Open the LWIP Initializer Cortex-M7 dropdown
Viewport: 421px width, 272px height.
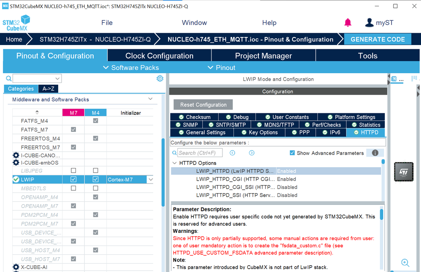pos(150,179)
